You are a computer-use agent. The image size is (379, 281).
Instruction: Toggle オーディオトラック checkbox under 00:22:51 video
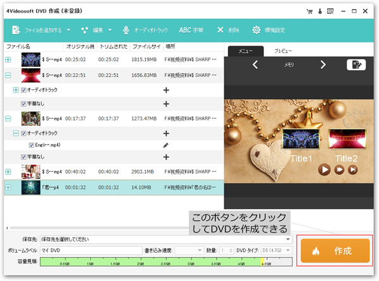pyautogui.click(x=23, y=90)
